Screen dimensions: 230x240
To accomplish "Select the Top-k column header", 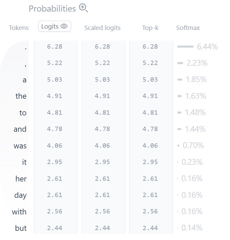I will pyautogui.click(x=150, y=28).
